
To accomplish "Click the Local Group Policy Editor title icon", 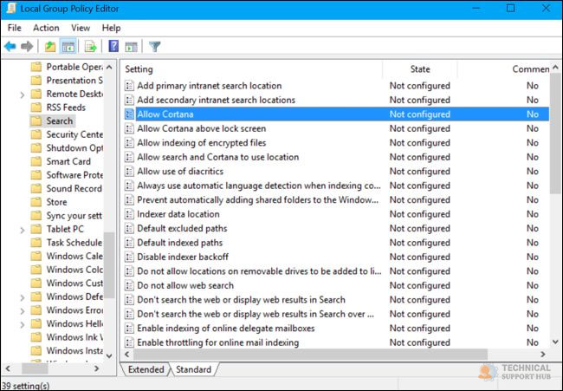I will point(11,9).
